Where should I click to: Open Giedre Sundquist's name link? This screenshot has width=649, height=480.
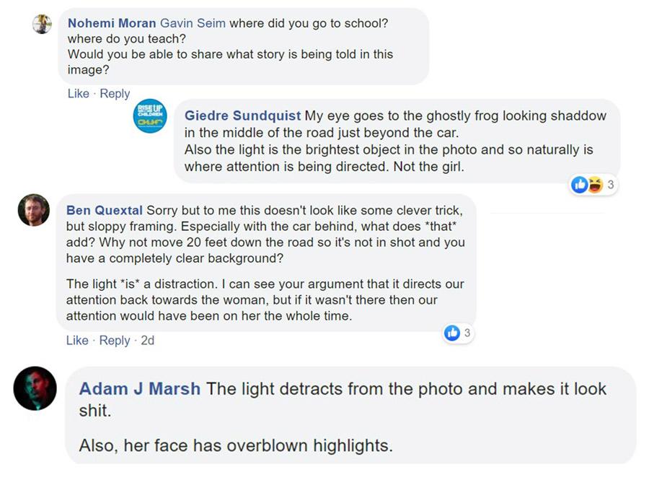tap(242, 115)
